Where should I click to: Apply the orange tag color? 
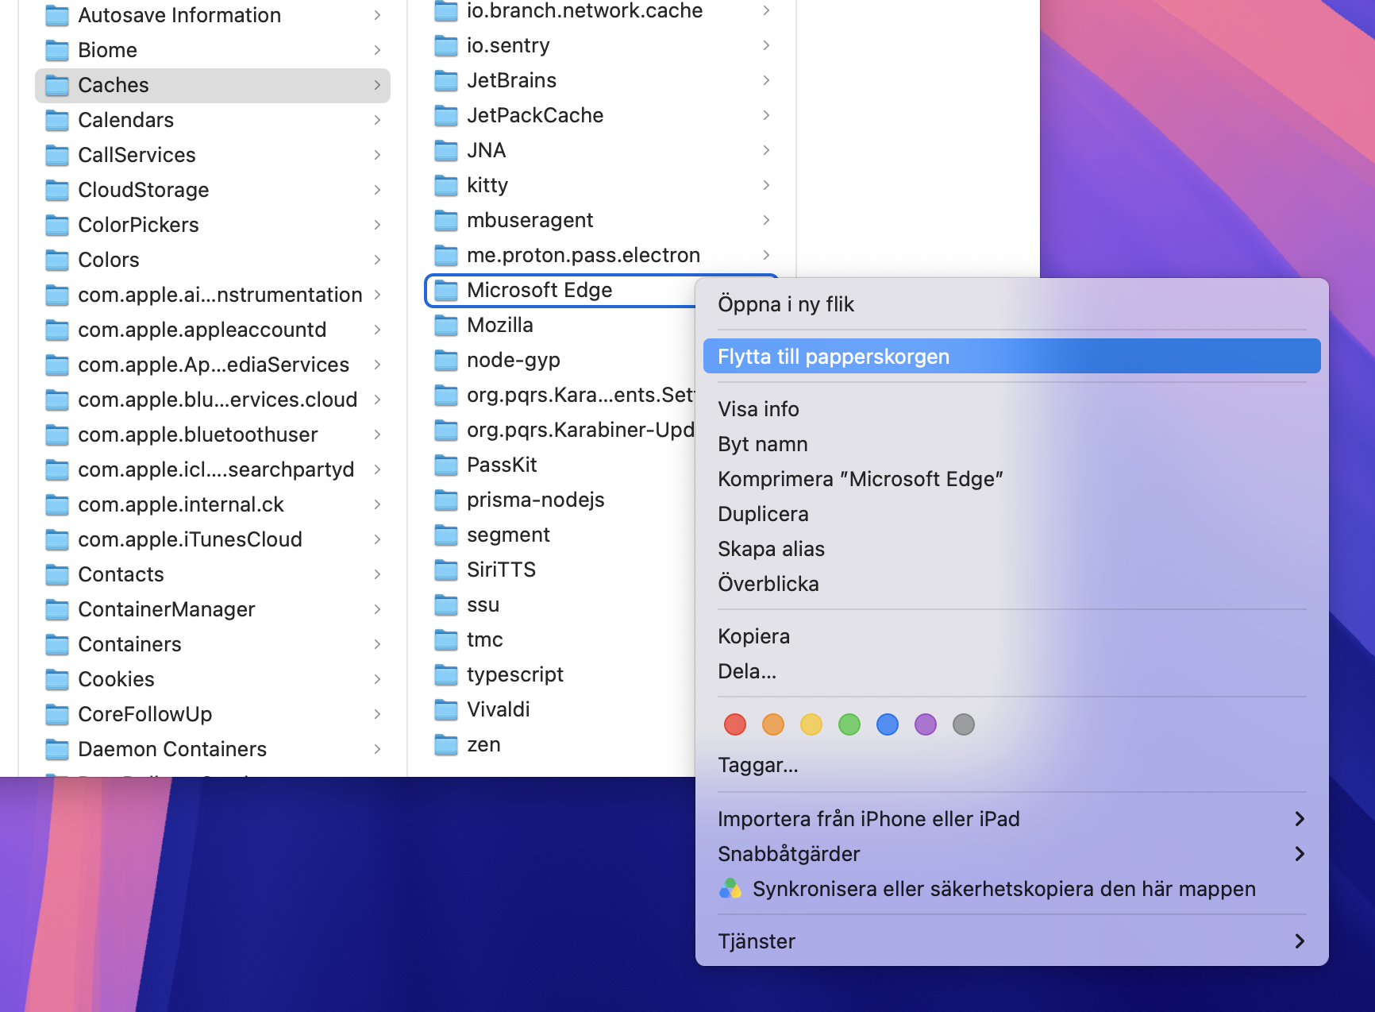(x=773, y=724)
